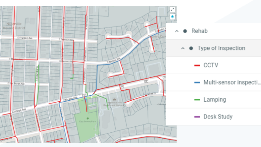This screenshot has width=261, height=147.
Task: Click the red CCTV legend swatch
Action: coord(197,66)
